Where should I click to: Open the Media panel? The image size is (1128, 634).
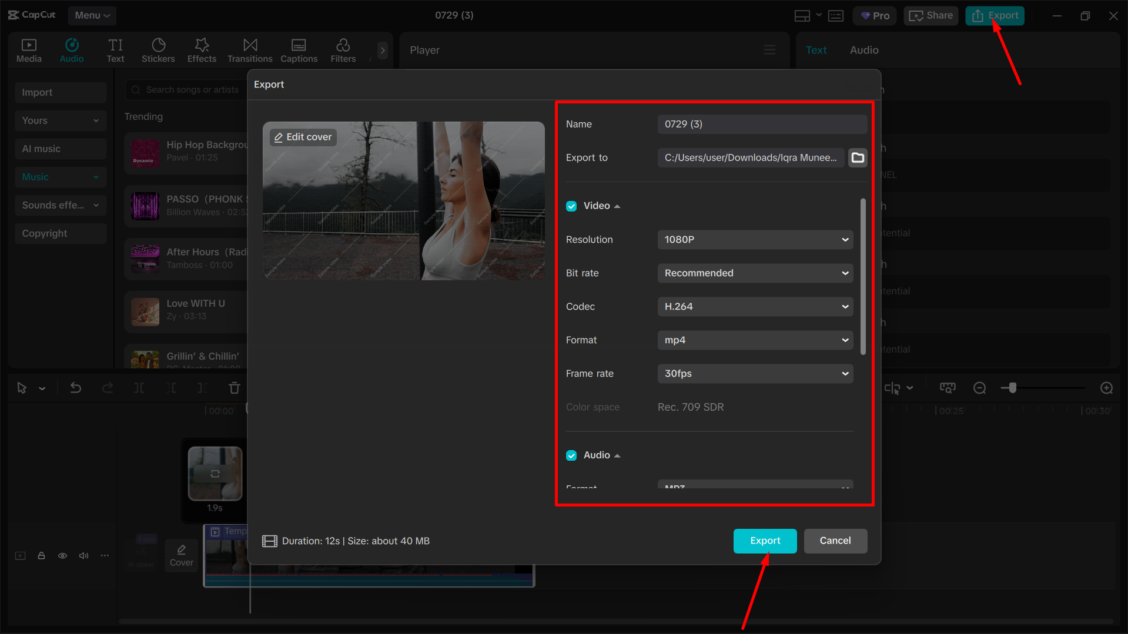coord(29,50)
